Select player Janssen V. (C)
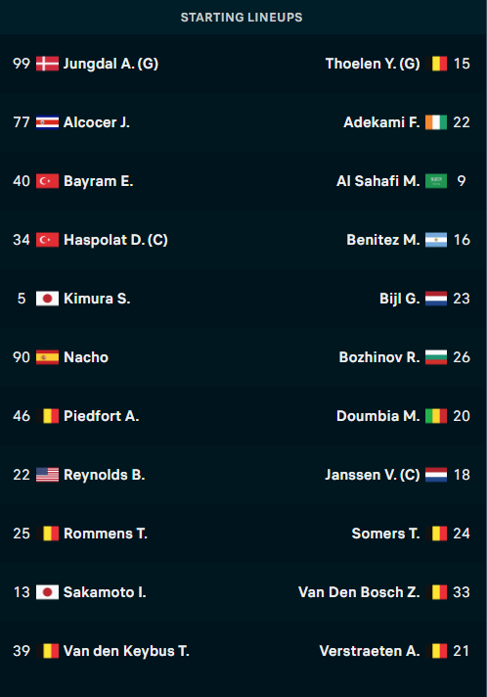This screenshot has width=487, height=697. [373, 475]
